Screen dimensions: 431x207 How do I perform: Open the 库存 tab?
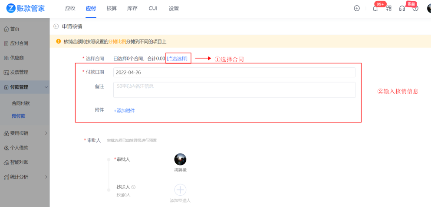tap(132, 9)
